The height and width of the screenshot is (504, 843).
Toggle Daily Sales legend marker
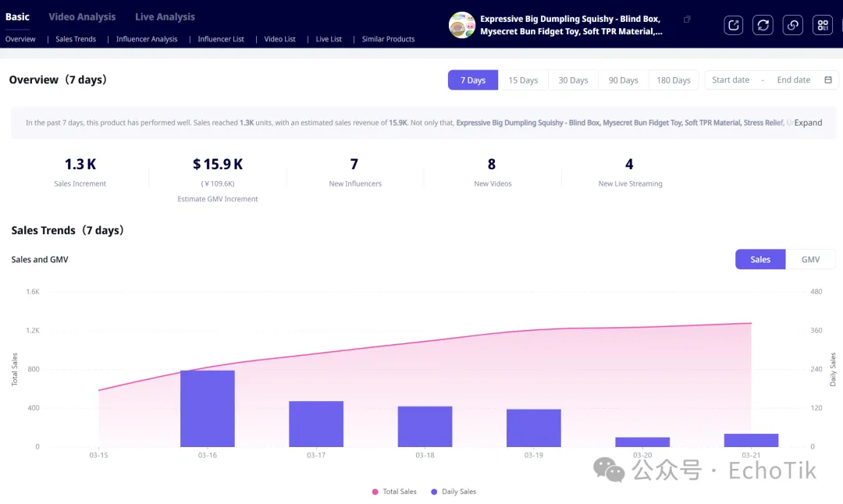coord(435,492)
